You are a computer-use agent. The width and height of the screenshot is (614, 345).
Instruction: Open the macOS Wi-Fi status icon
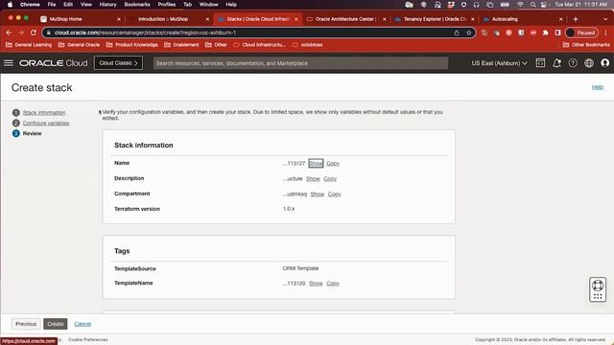click(520, 4)
